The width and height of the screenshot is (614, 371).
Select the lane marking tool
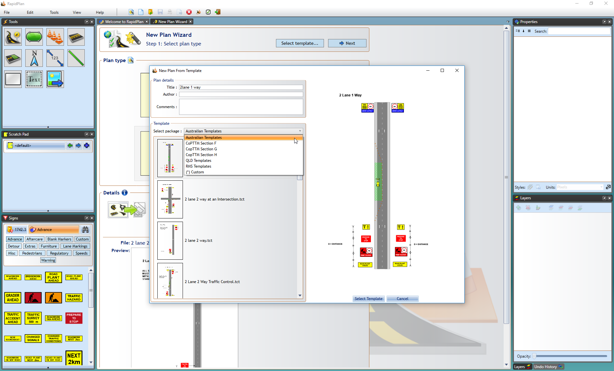(x=76, y=37)
